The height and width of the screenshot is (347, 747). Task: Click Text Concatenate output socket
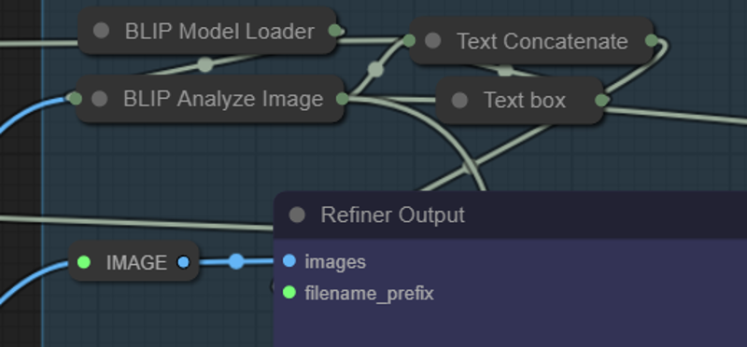click(x=652, y=40)
